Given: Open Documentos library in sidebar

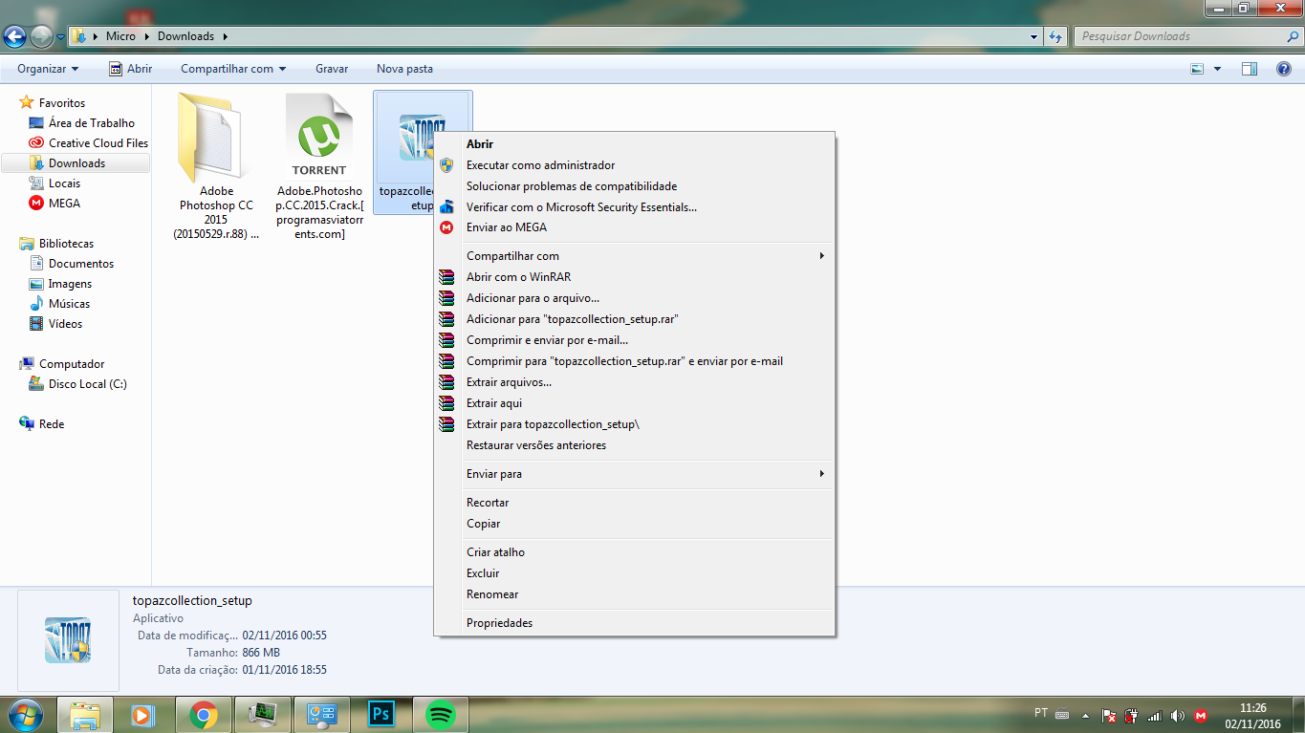Looking at the screenshot, I should tap(81, 264).
